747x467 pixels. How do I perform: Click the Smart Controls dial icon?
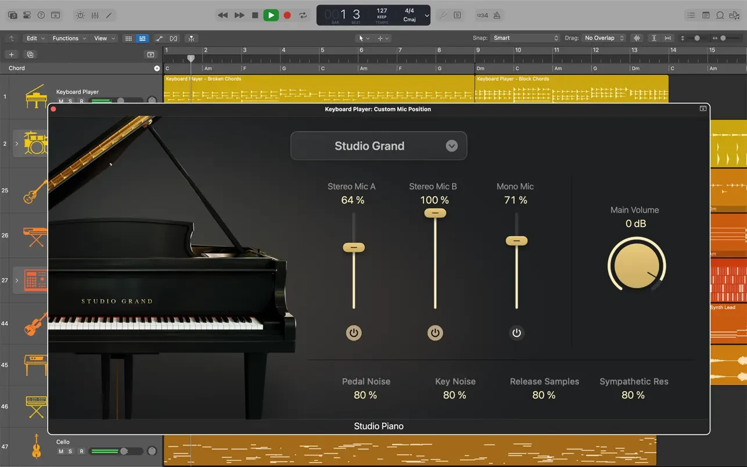[80, 15]
